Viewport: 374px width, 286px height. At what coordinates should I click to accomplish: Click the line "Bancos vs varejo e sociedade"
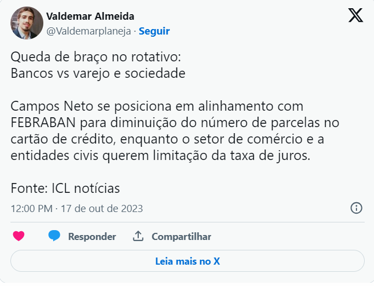[98, 73]
